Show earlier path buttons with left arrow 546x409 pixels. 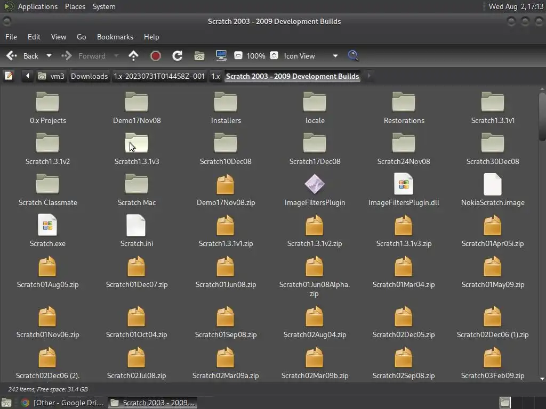click(x=28, y=76)
